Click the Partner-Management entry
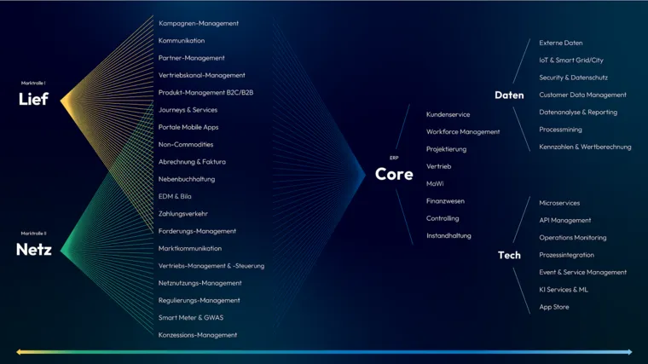 tap(192, 58)
